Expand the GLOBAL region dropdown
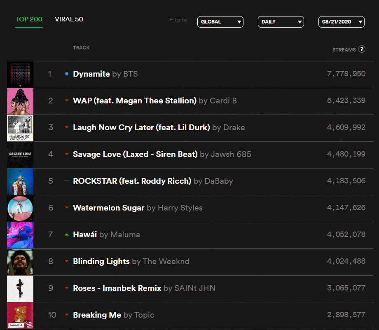 coord(220,22)
